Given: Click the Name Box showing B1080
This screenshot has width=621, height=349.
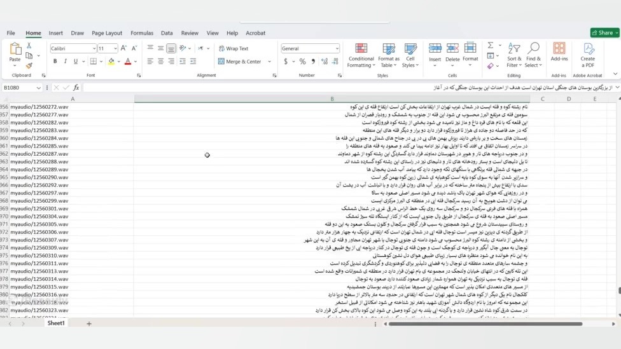Looking at the screenshot, I should pyautogui.click(x=18, y=88).
